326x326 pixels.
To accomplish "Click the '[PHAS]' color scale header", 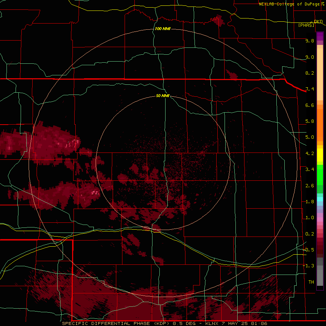I will pos(306,25).
